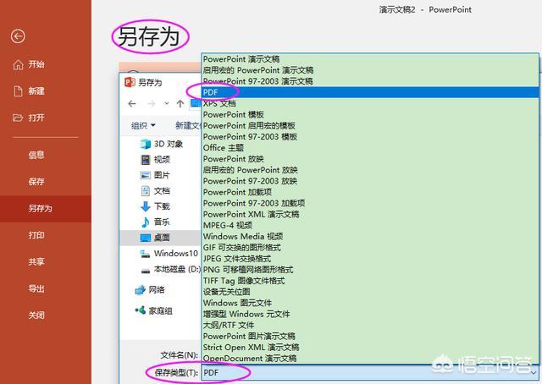Choose PNG 可移植网络图形格式 type

point(370,269)
